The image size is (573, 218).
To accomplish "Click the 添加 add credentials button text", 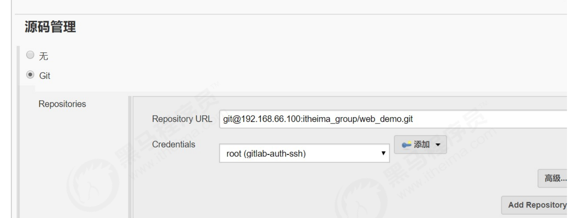I will [x=421, y=145].
